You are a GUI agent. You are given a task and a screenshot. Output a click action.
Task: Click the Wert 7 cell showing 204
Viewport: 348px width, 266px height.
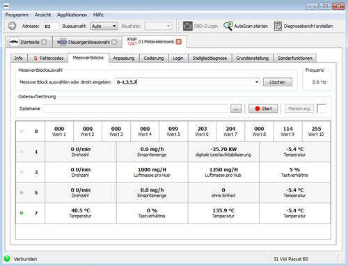click(230, 131)
